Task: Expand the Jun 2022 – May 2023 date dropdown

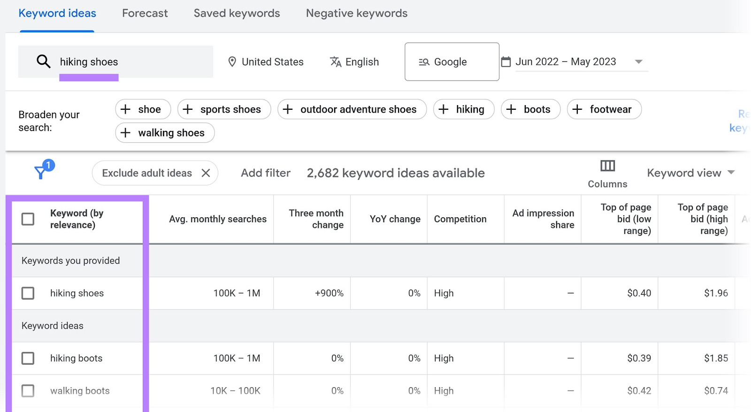Action: click(638, 62)
